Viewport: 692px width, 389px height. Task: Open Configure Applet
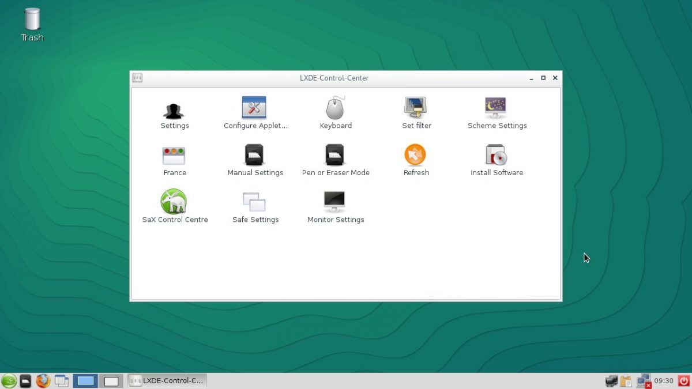(255, 107)
